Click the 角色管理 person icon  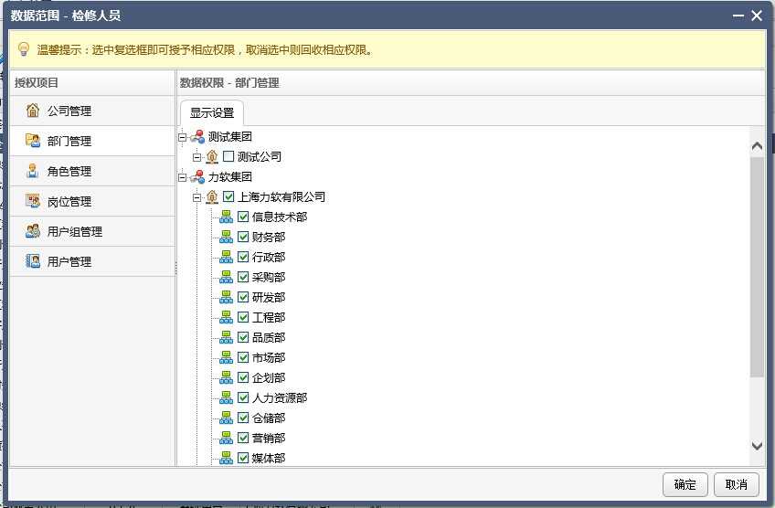click(x=33, y=171)
